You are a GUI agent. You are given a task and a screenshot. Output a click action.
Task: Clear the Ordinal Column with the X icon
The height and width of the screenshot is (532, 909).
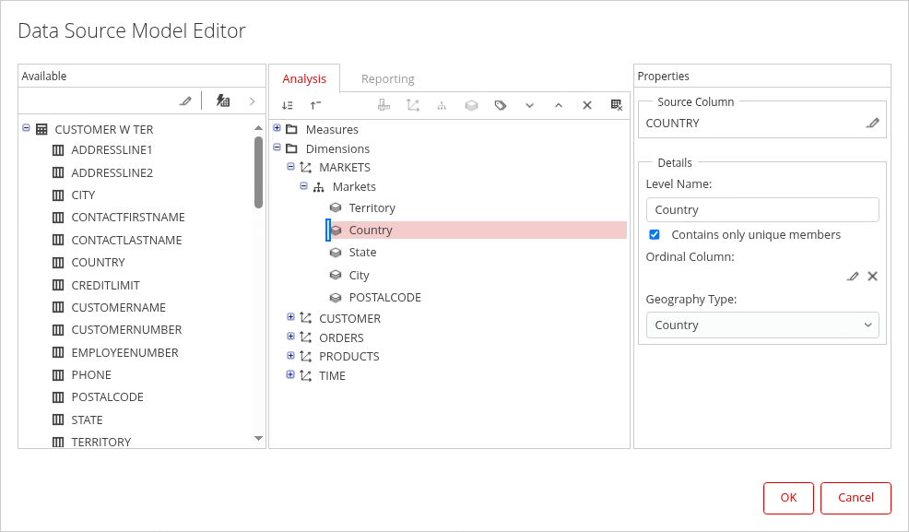pos(872,276)
